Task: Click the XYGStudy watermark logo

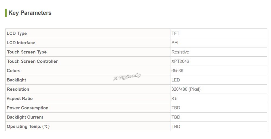Action: (x=127, y=77)
